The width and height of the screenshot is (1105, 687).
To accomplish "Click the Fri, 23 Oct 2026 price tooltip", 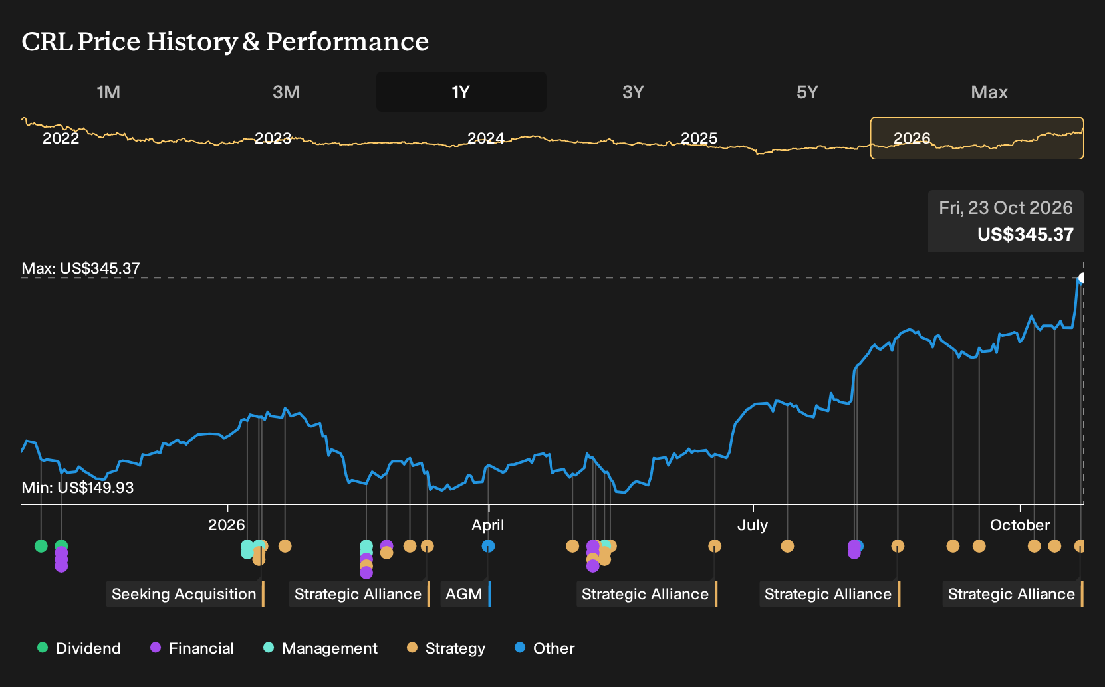I will tap(1006, 221).
